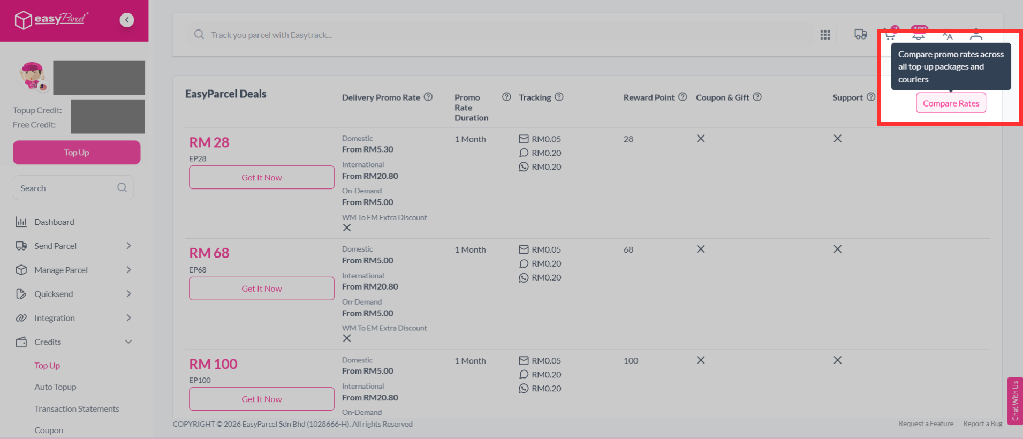1023x439 pixels.
Task: Show help for Support column
Action: pyautogui.click(x=871, y=97)
